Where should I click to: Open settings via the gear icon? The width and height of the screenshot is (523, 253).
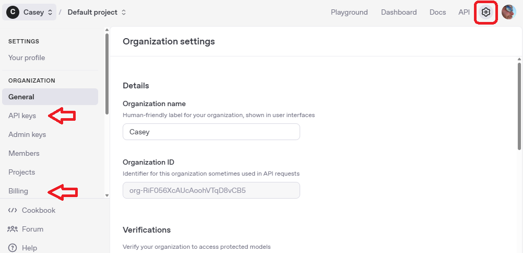tap(486, 12)
